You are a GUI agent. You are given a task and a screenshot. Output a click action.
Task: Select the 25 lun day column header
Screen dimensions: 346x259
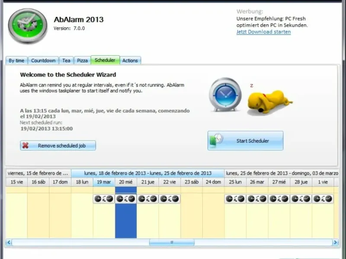(235, 182)
